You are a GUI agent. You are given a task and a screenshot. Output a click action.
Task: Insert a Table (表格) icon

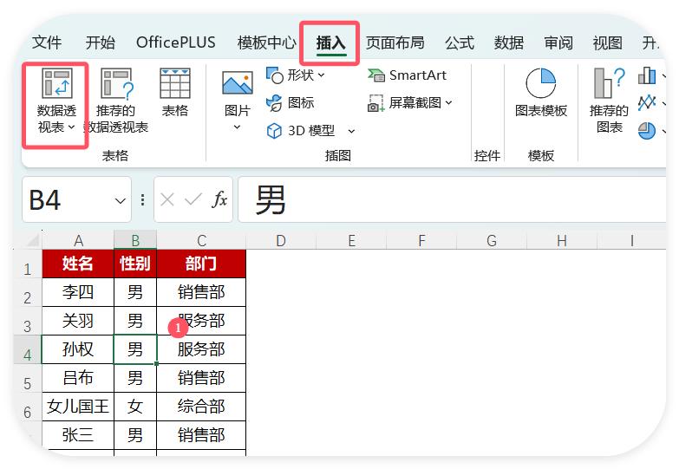(x=175, y=83)
